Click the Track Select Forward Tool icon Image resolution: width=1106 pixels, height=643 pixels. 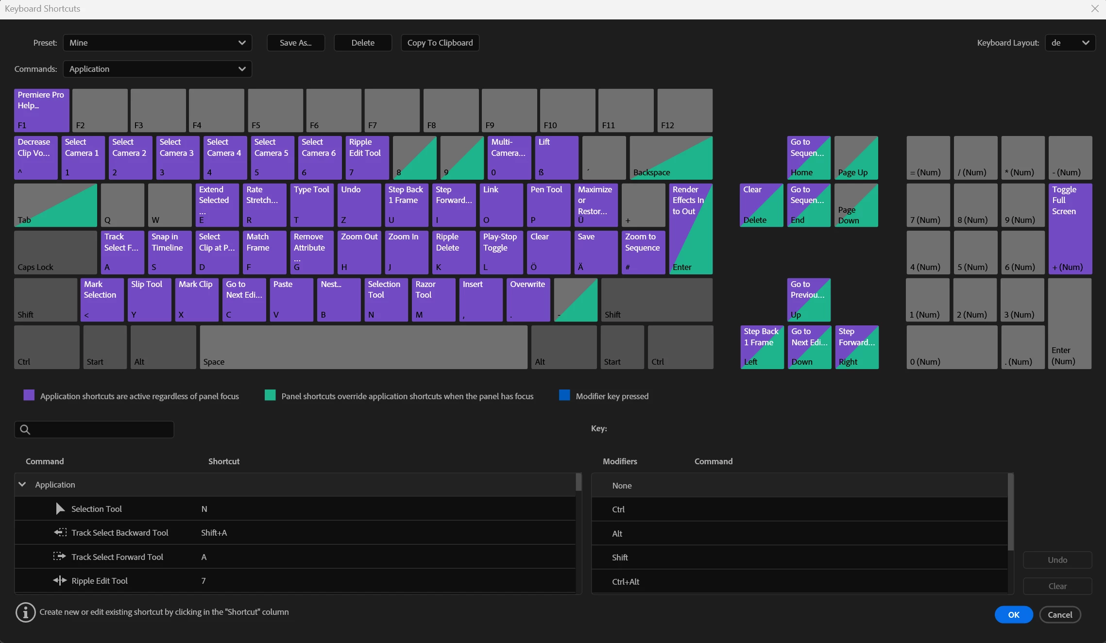59,557
